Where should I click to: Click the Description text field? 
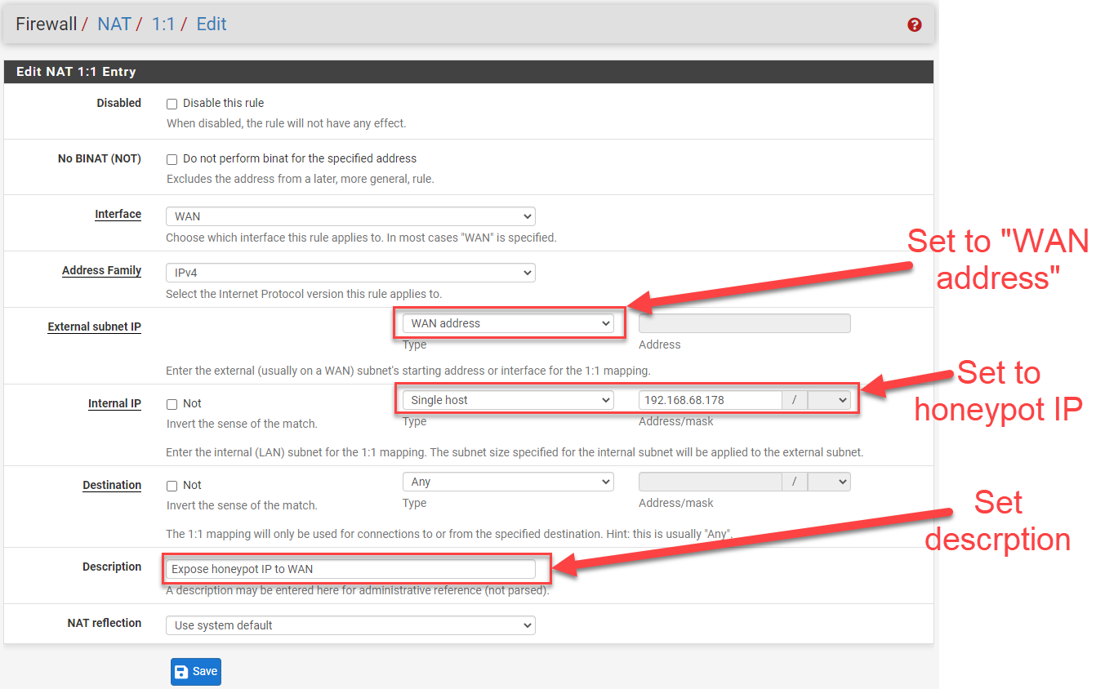350,569
